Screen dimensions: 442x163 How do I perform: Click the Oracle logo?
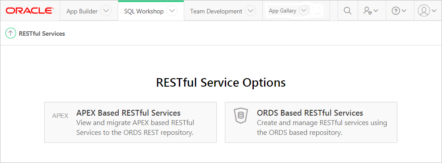click(29, 11)
